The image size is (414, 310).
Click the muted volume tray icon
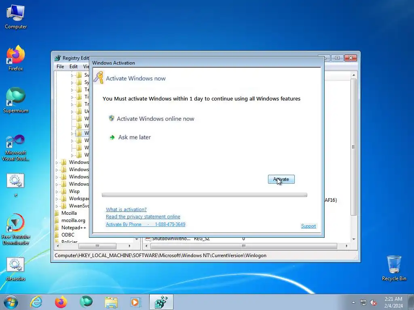tap(373, 302)
